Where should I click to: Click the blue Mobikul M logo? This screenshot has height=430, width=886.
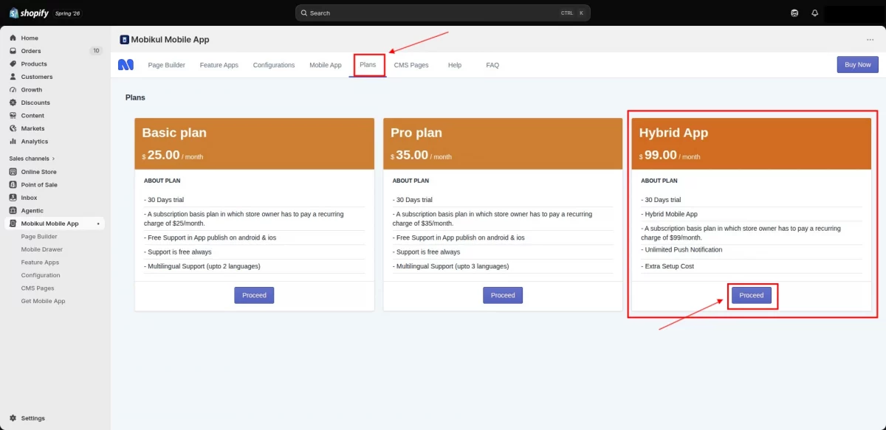tap(126, 65)
